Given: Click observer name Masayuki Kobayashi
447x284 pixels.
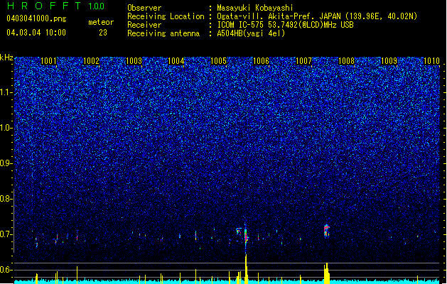Looking at the screenshot, I should tap(255, 8).
